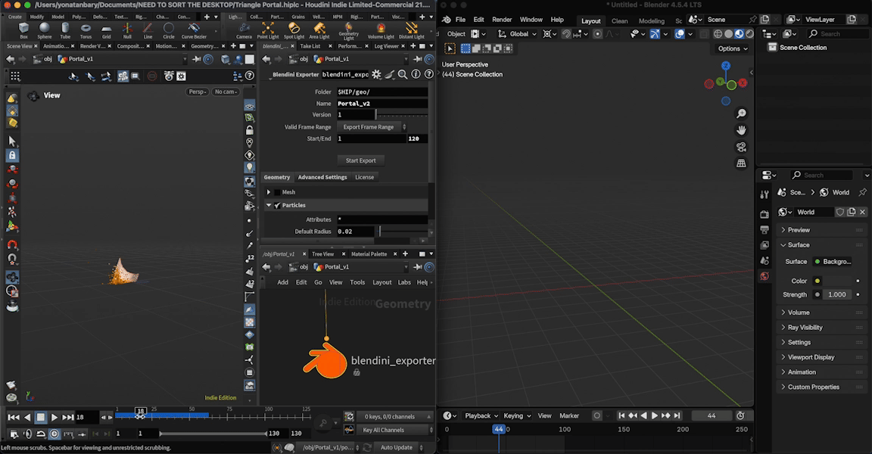
Task: Select the Torus shelf tool
Action: point(86,30)
